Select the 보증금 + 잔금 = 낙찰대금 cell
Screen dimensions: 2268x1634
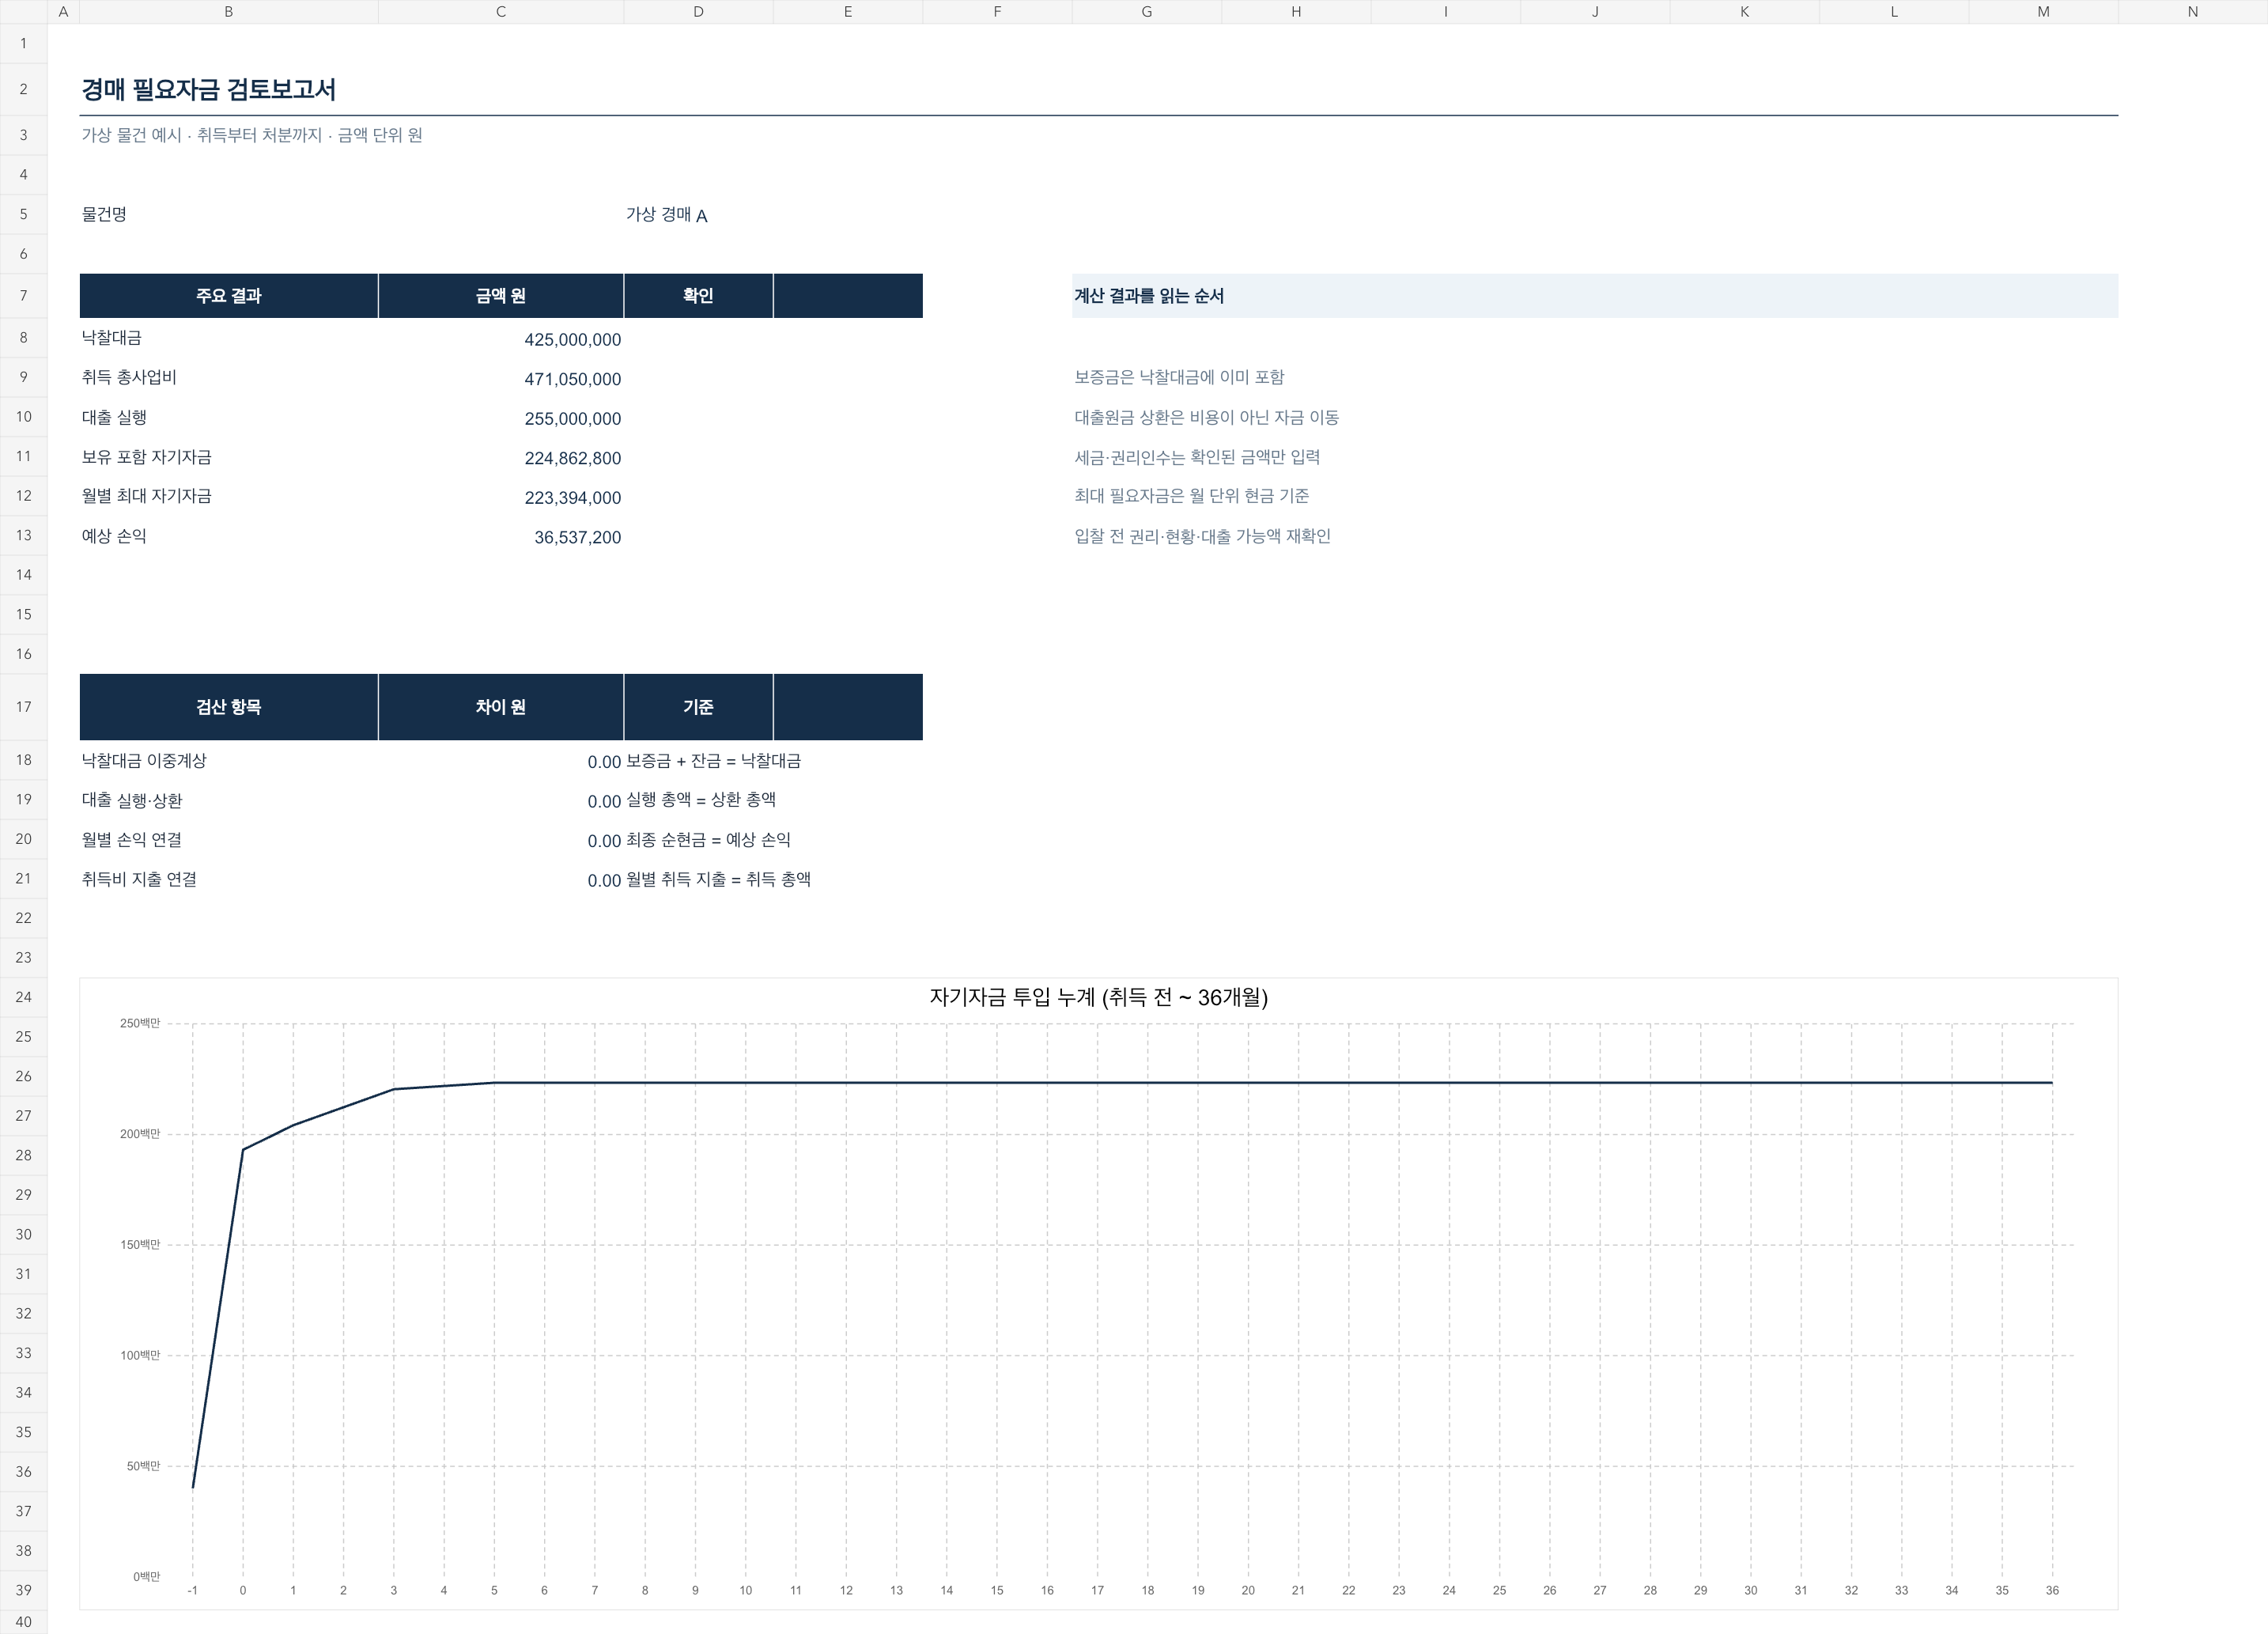pyautogui.click(x=713, y=760)
